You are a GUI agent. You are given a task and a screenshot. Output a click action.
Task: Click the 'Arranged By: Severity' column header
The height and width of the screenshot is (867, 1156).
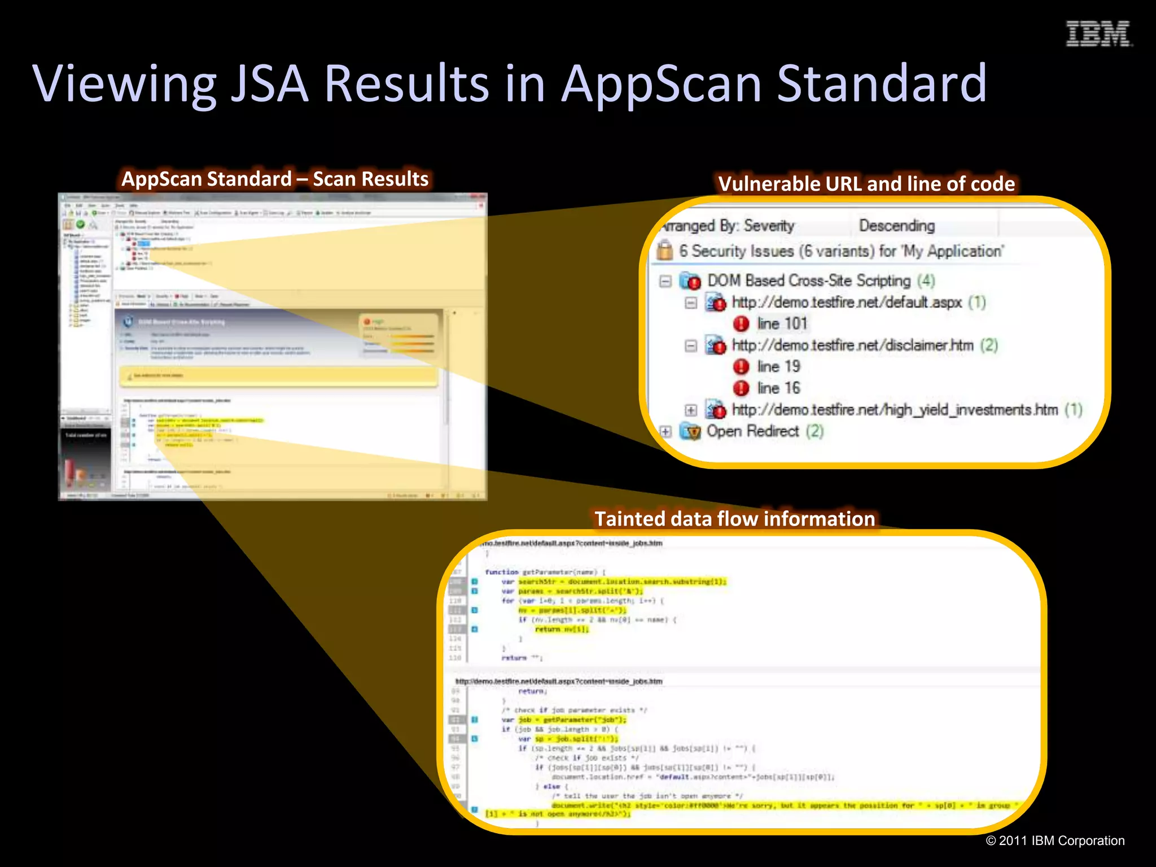point(728,226)
